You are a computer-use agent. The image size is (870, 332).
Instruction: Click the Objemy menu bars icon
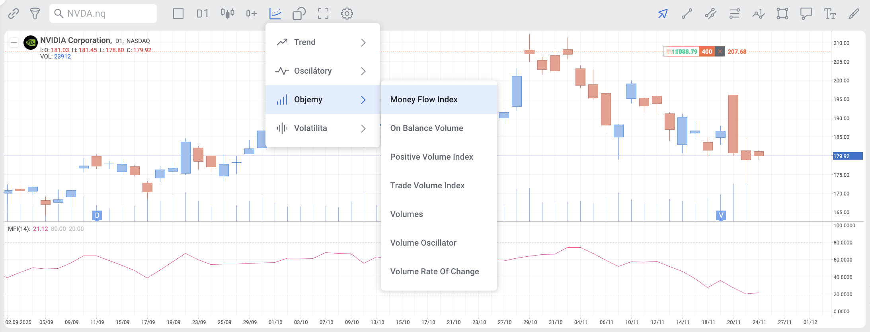(282, 100)
